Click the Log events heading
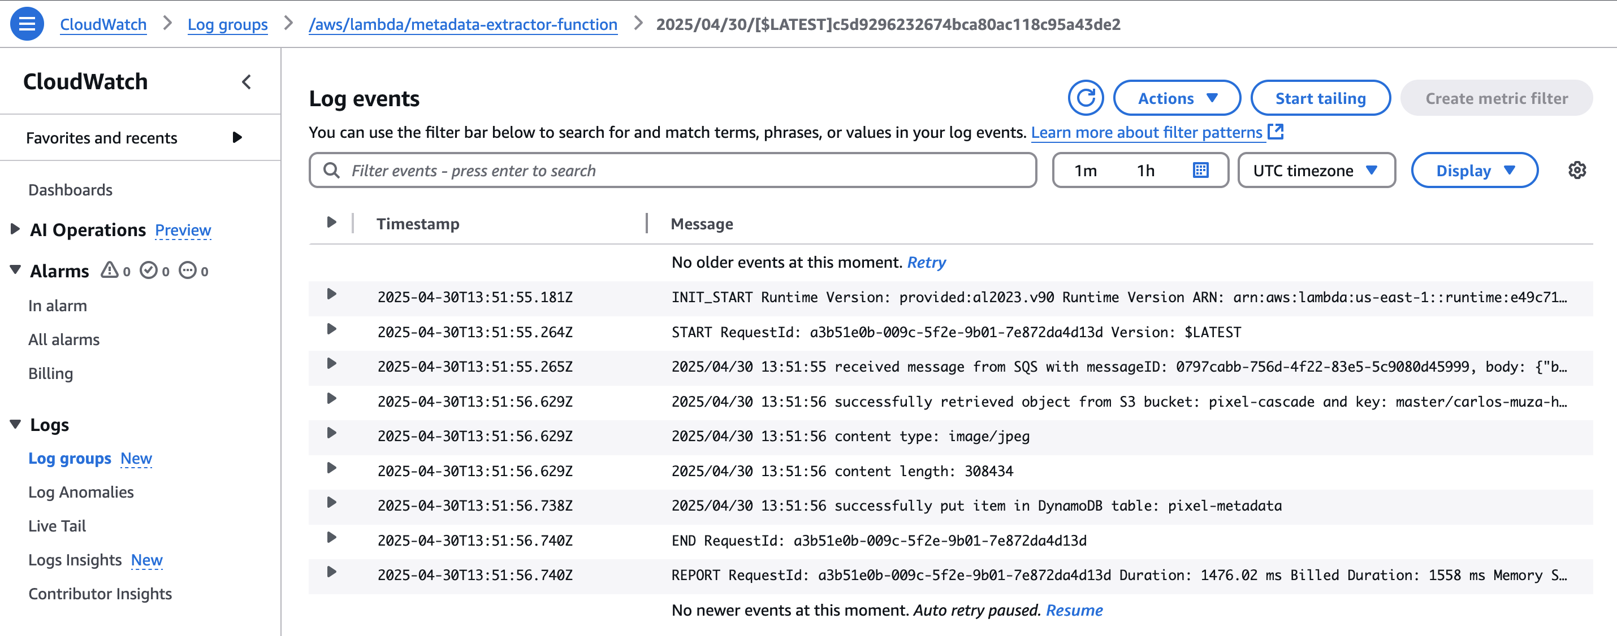This screenshot has height=636, width=1617. click(364, 98)
